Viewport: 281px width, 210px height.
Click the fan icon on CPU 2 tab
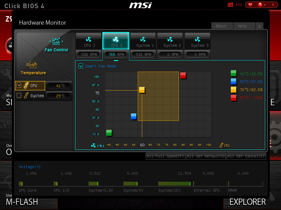116,39
